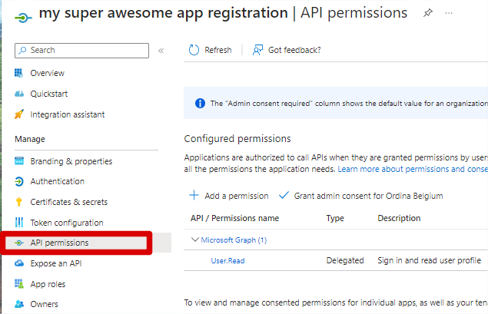Image resolution: width=488 pixels, height=314 pixels.
Task: Click the Expose an API cloud icon
Action: [x=19, y=263]
